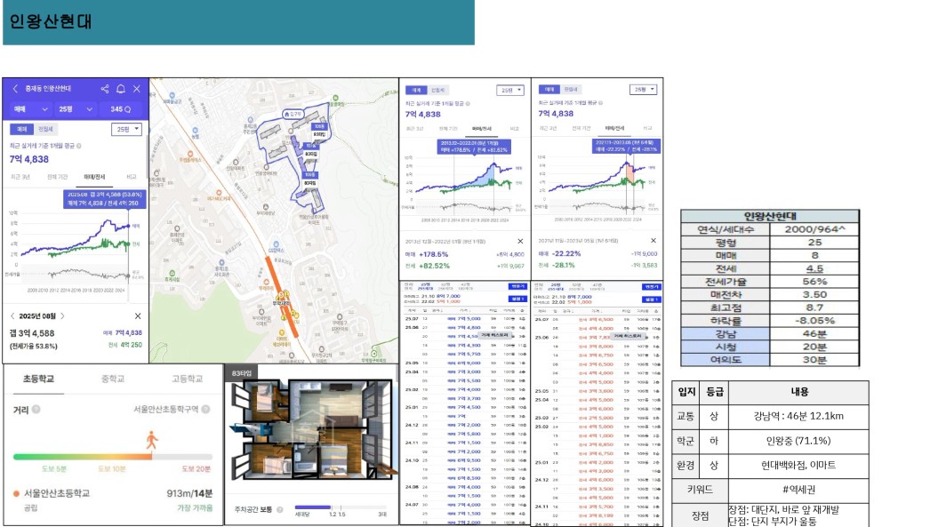Click 인왕중 (71.1%) cell
The height and width of the screenshot is (527, 938).
[x=798, y=441]
